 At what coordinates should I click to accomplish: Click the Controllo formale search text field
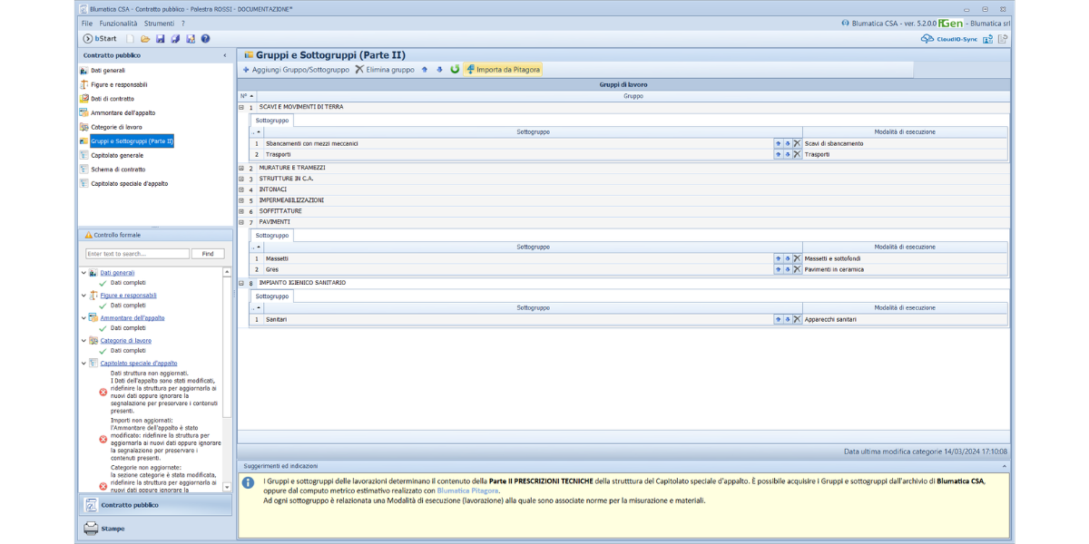[x=137, y=254]
